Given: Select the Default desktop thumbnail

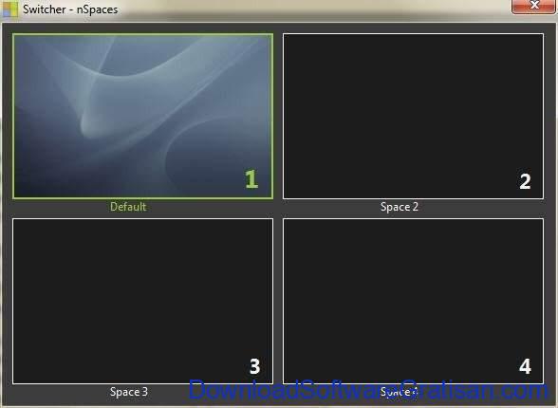Looking at the screenshot, I should tap(143, 116).
